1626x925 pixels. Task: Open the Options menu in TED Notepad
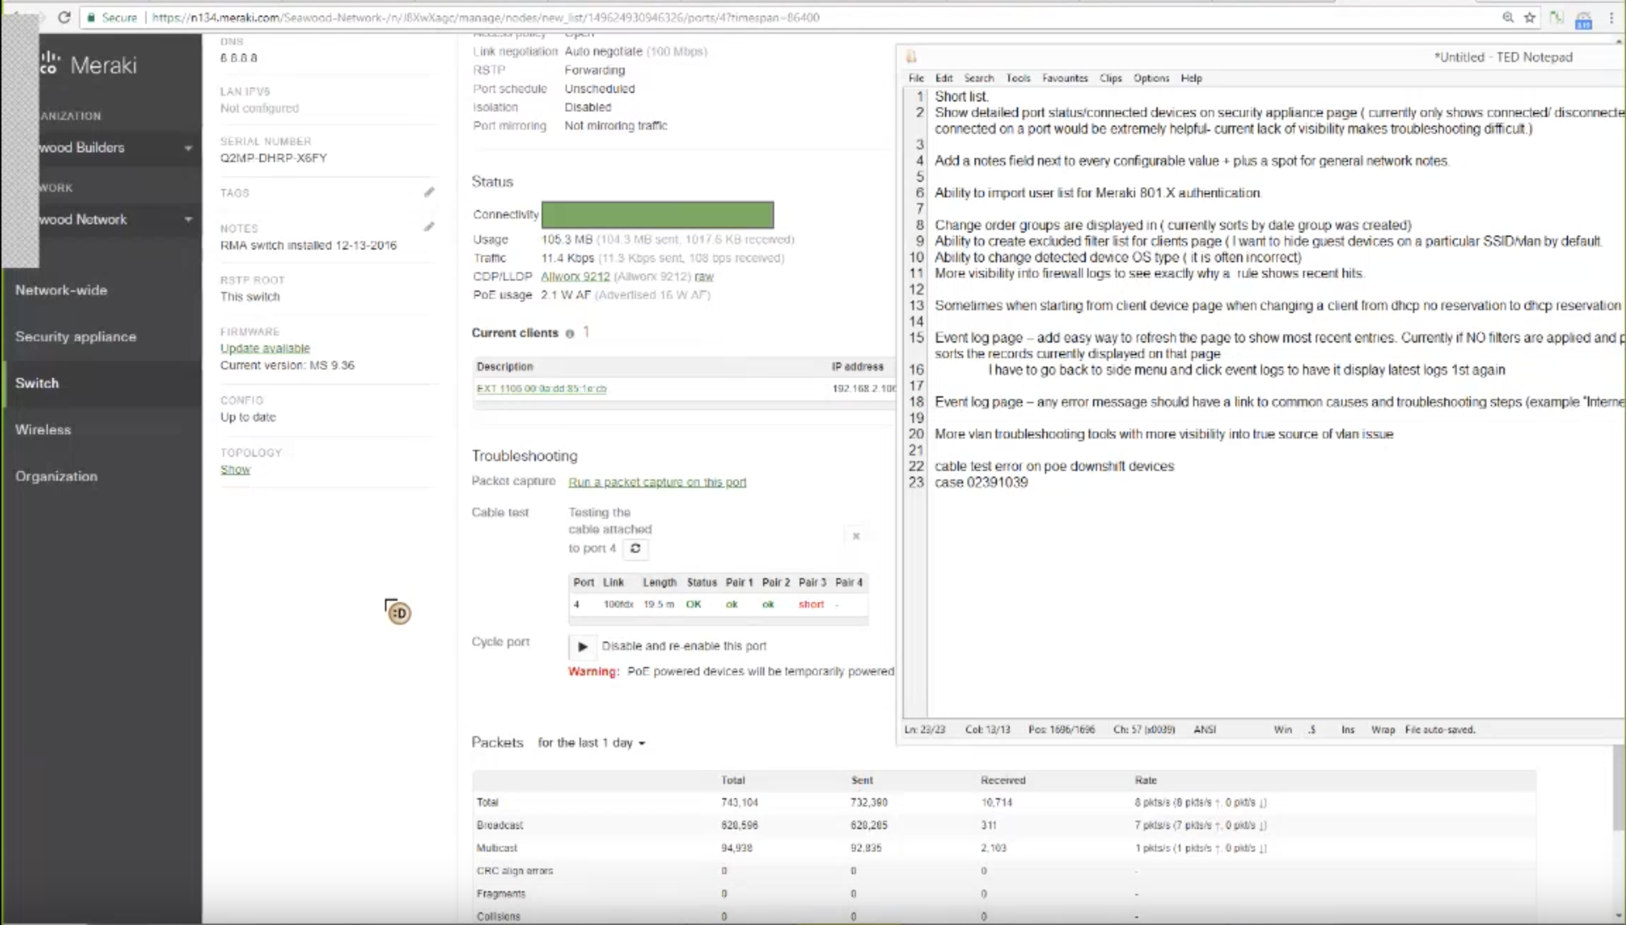coord(1151,78)
